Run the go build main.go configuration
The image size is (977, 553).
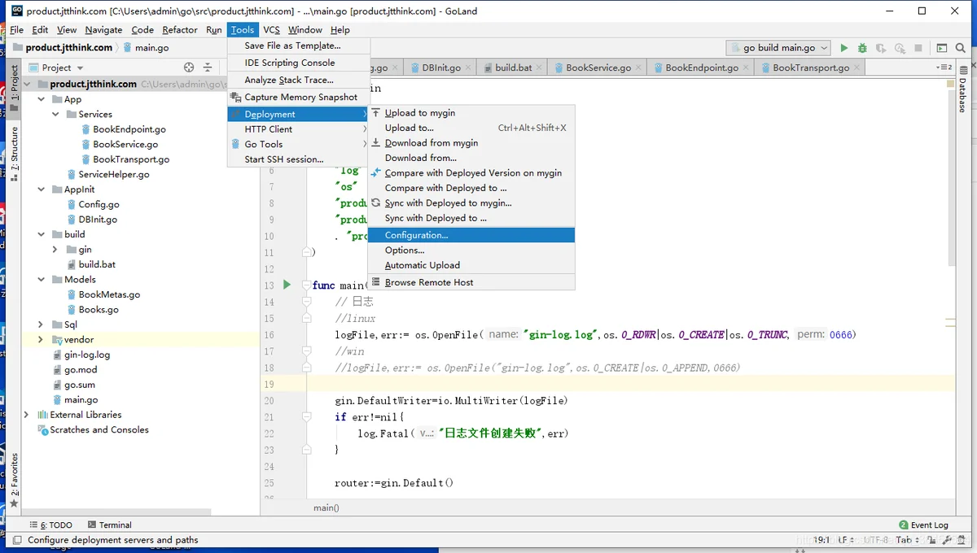click(843, 48)
